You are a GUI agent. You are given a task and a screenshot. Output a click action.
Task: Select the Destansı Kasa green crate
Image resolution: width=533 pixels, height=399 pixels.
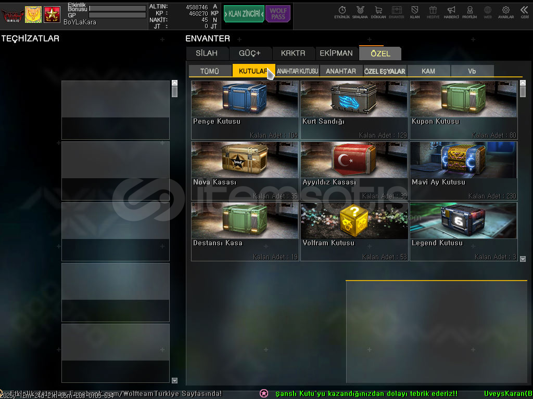pyautogui.click(x=245, y=231)
